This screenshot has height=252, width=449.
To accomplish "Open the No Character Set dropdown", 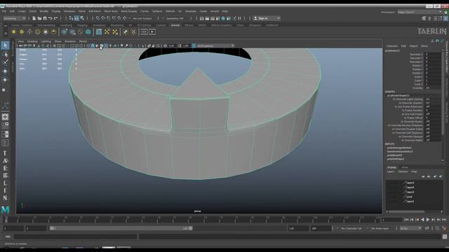I will [x=351, y=228].
